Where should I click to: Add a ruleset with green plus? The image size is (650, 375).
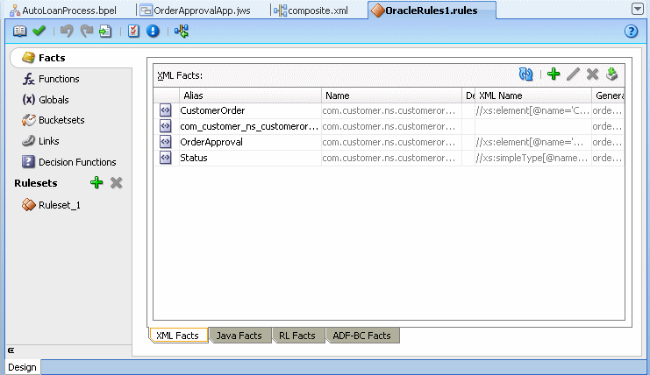point(96,182)
